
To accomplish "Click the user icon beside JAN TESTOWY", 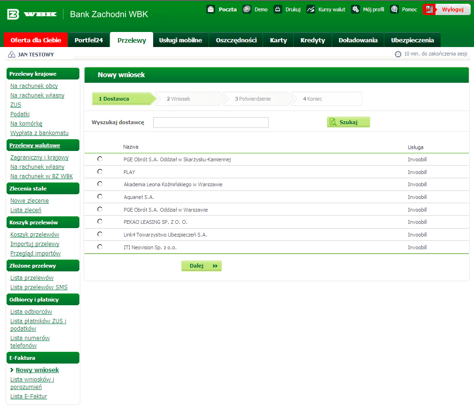I will coord(11,55).
